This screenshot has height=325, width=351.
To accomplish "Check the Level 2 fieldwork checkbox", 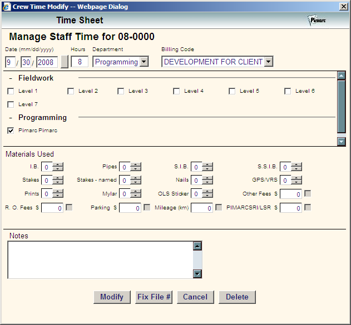I will (x=71, y=91).
